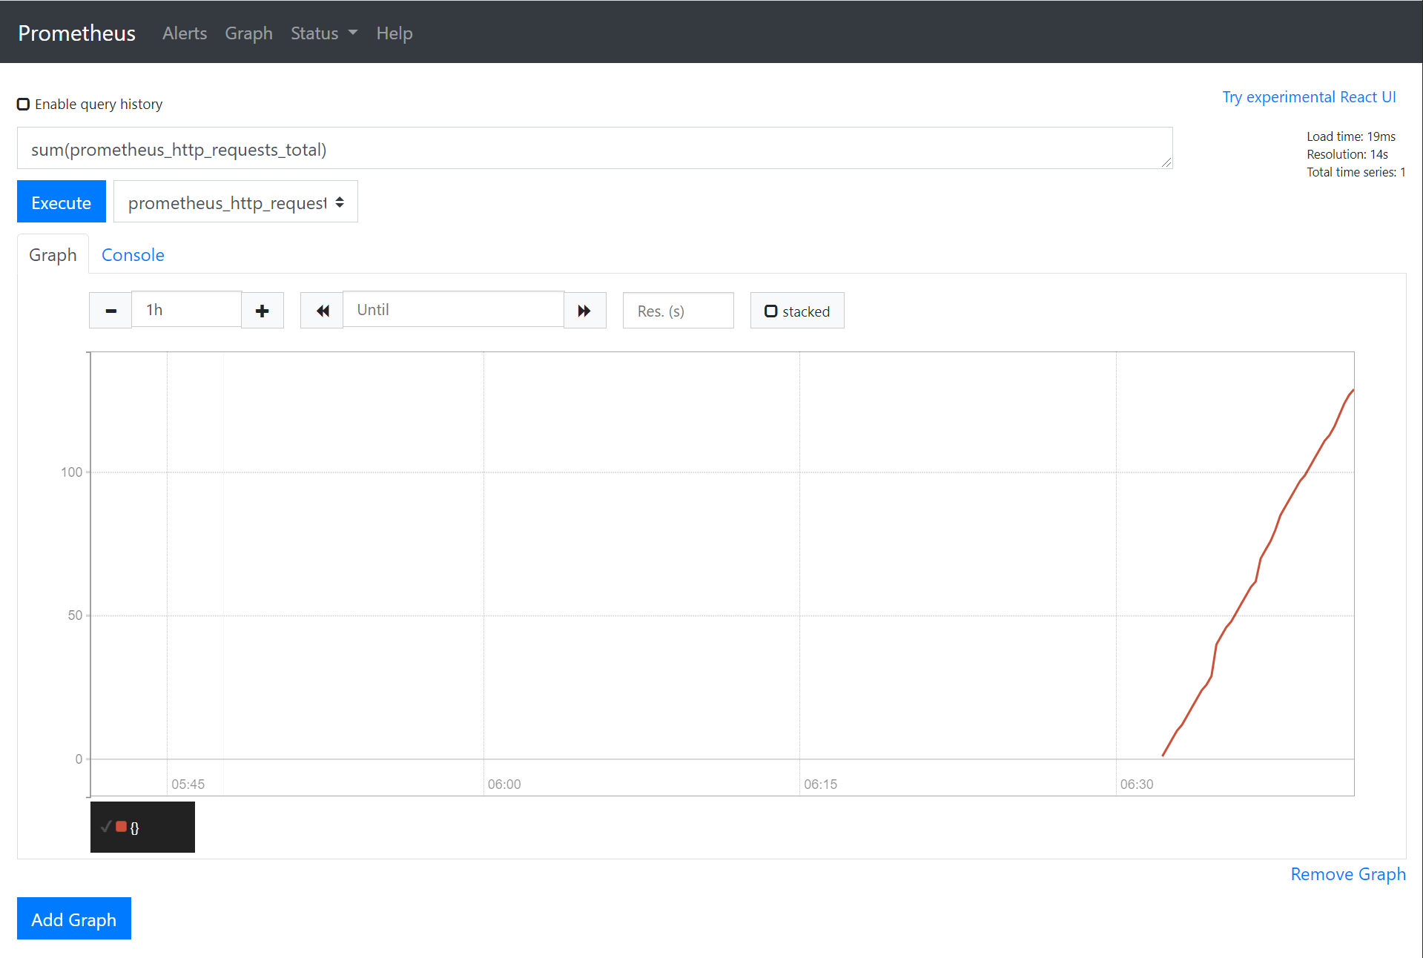Viewport: 1423px width, 958px height.
Task: Click the Res. (s) resolution field
Action: 679,311
